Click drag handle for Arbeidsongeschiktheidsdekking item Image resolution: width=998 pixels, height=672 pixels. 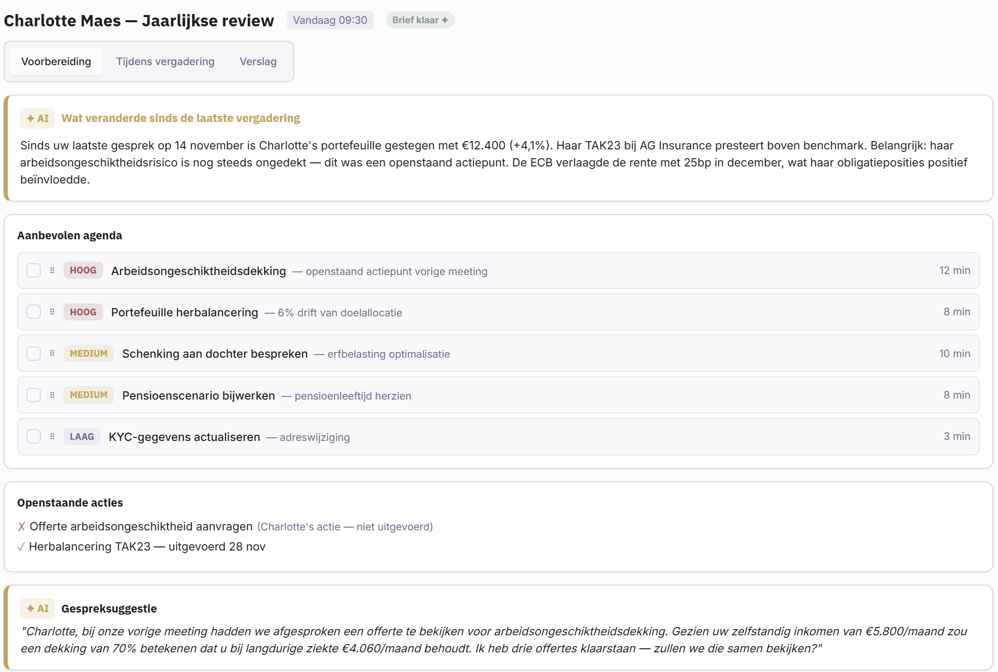[52, 270]
